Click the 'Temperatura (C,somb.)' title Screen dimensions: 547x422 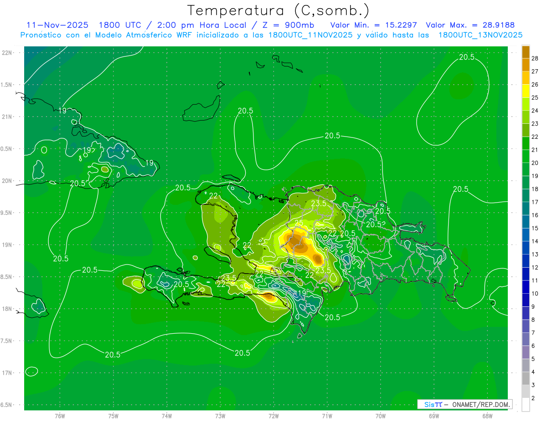tap(279, 11)
